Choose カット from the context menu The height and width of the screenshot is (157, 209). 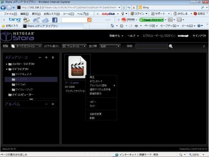(92, 106)
